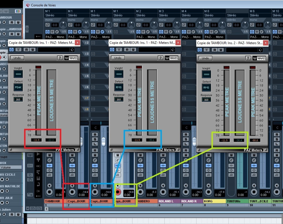The image size is (283, 224).
Task: Click the fork-shaped channel type icon
Action: [38, 160]
